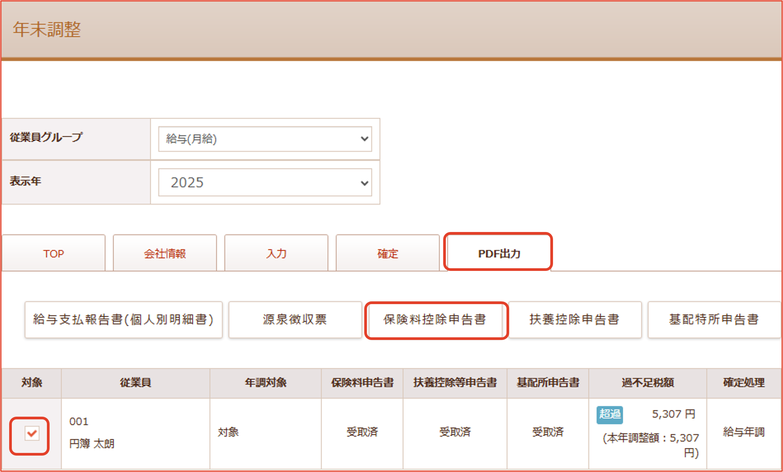Click 給与支払報告書(個人別明細書) button
Viewport: 783px width, 472px height.
coord(123,319)
